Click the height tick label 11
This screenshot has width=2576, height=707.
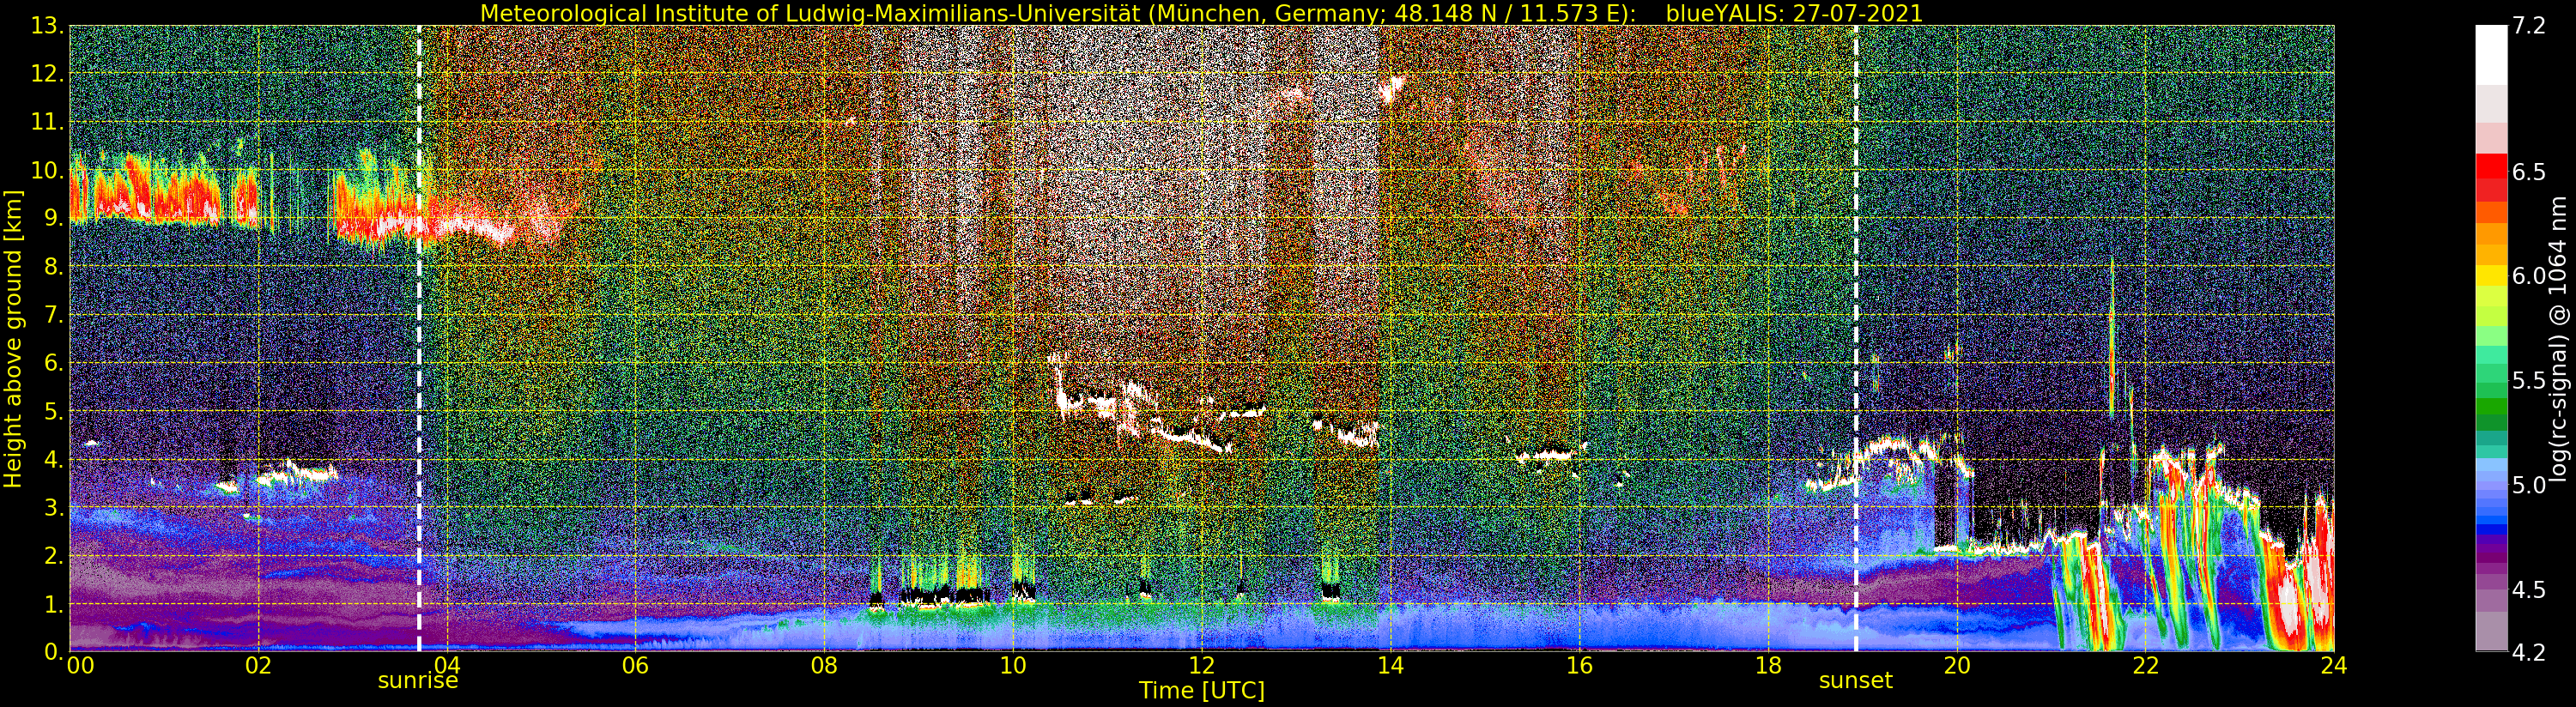coord(47,122)
